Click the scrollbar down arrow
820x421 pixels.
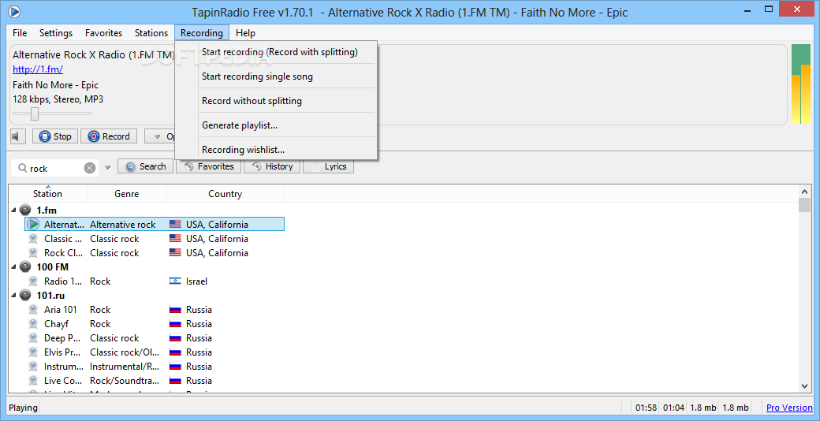tap(804, 386)
